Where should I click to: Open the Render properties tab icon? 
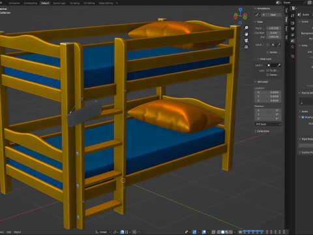293,23
